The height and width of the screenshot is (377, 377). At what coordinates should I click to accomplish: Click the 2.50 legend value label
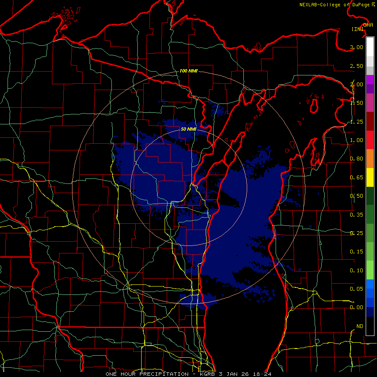[356, 66]
